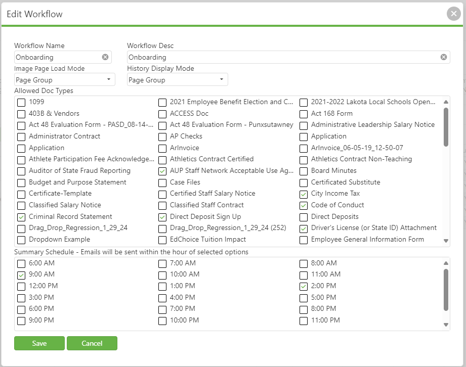Enable the 8:00 AM summary email
This screenshot has width=466, height=367.
click(304, 264)
